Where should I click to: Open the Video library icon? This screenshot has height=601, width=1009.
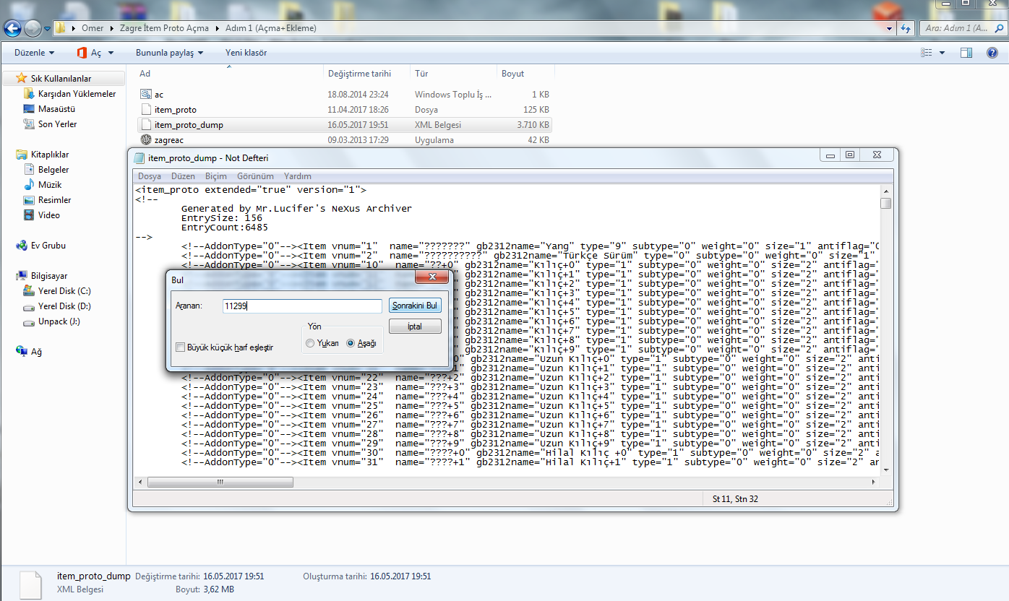(x=29, y=215)
